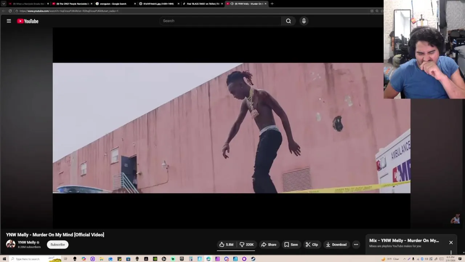Open the taskbar clock and date
This screenshot has width=465, height=262.
pos(451,259)
